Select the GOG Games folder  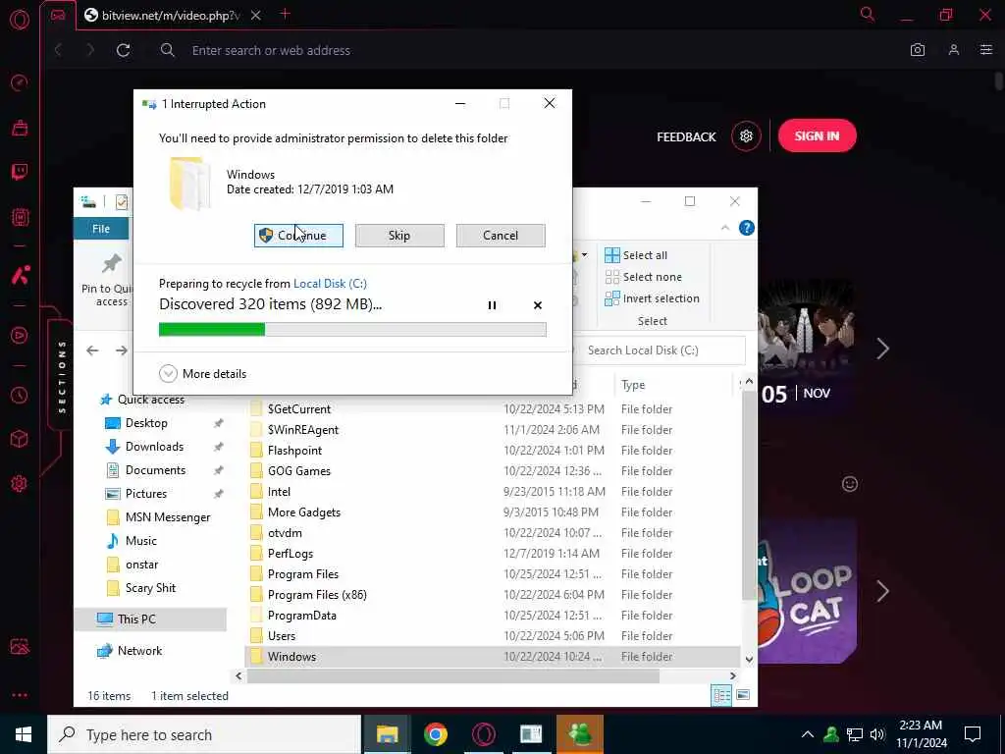(298, 471)
